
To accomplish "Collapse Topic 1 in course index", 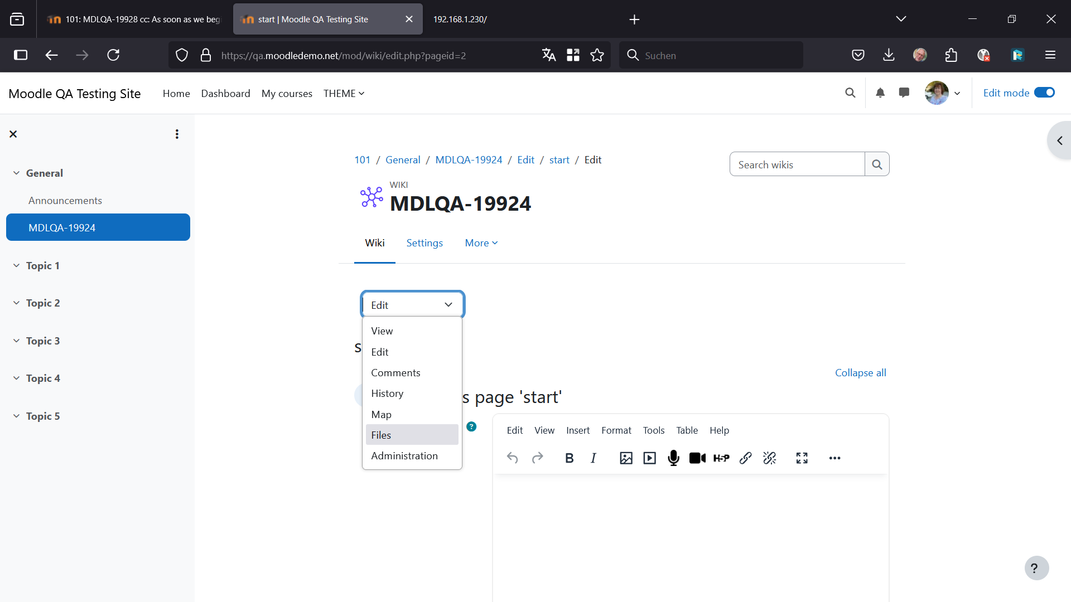I will tap(16, 266).
